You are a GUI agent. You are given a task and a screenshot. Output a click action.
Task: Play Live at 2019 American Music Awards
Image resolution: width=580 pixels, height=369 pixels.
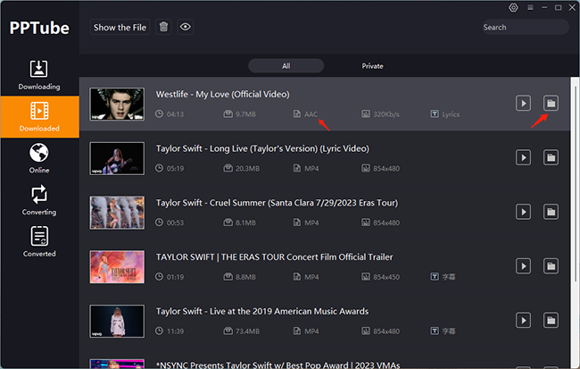tap(523, 320)
